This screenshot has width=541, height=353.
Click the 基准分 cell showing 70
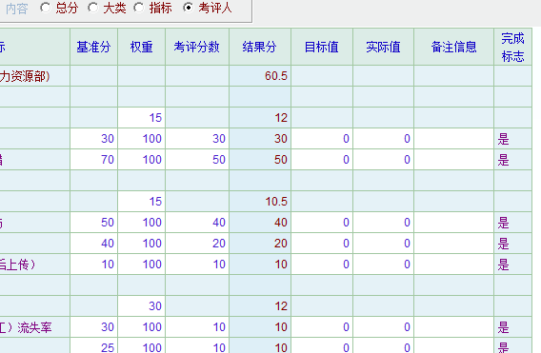click(x=94, y=160)
